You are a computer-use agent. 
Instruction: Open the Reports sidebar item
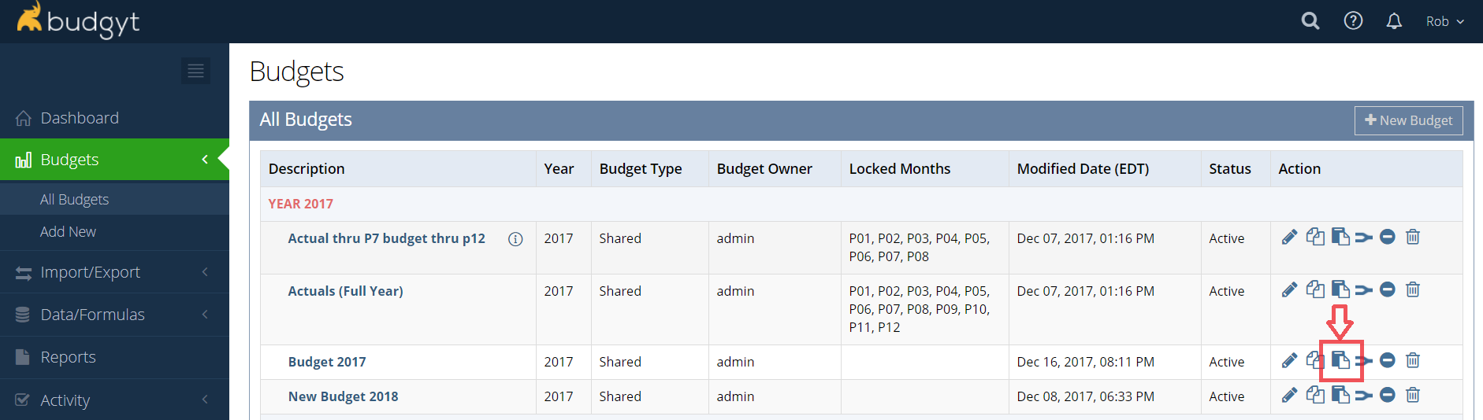(x=114, y=357)
